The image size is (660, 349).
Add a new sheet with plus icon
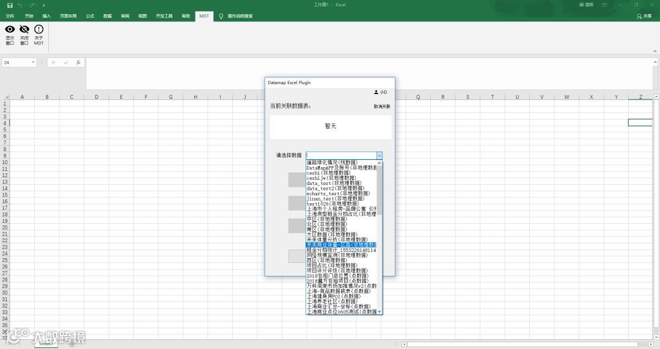point(72,344)
